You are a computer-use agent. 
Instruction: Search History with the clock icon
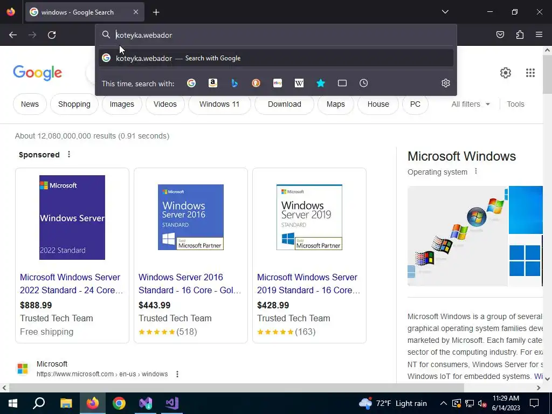pos(364,83)
